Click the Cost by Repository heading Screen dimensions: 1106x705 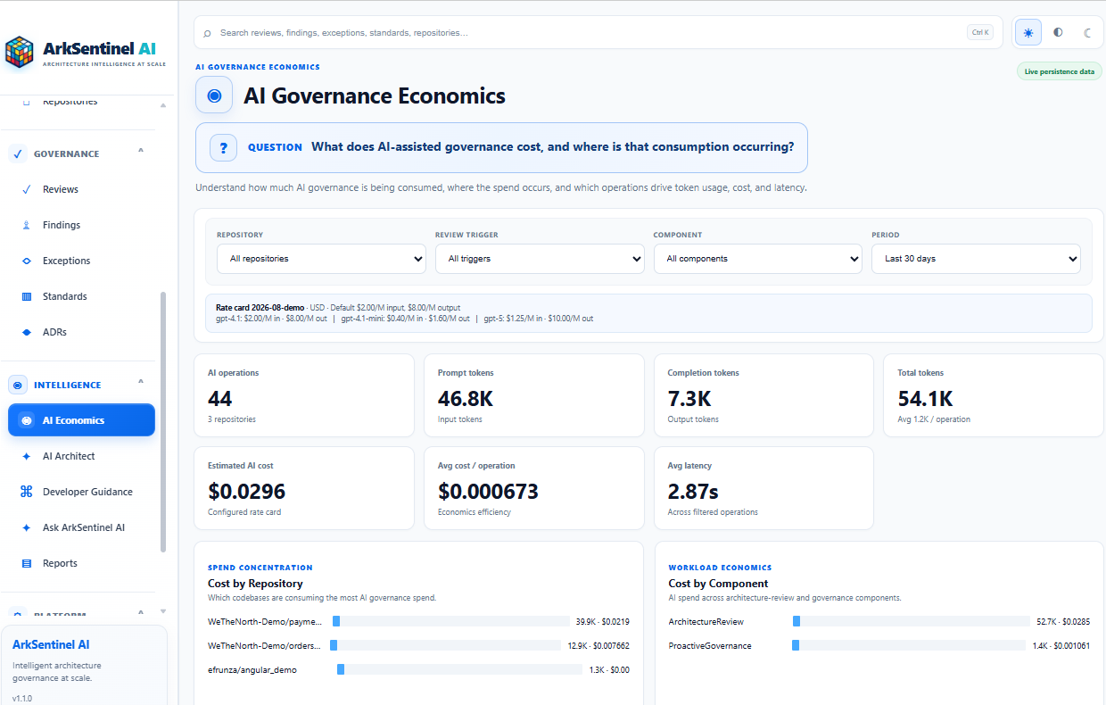click(x=255, y=584)
